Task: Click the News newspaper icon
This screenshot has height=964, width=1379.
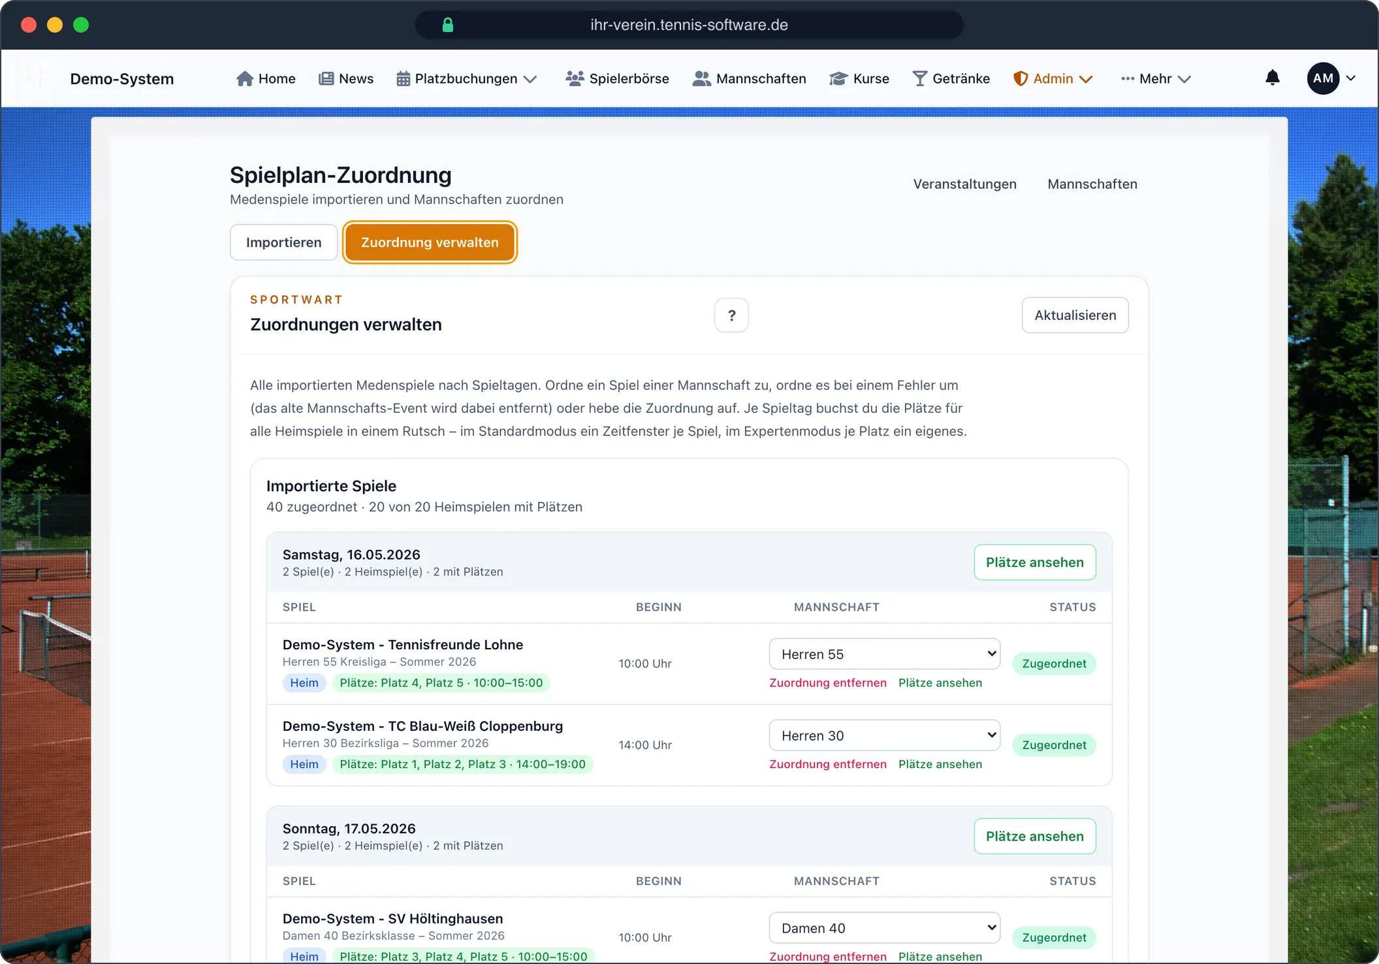Action: (x=326, y=78)
